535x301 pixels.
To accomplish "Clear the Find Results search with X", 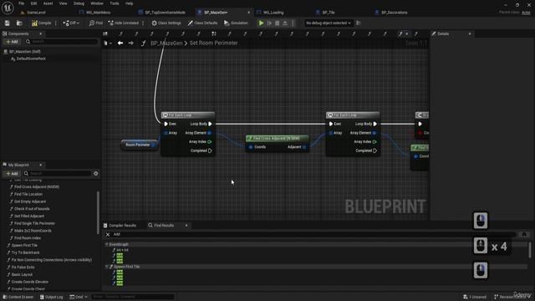I will 108,234.
